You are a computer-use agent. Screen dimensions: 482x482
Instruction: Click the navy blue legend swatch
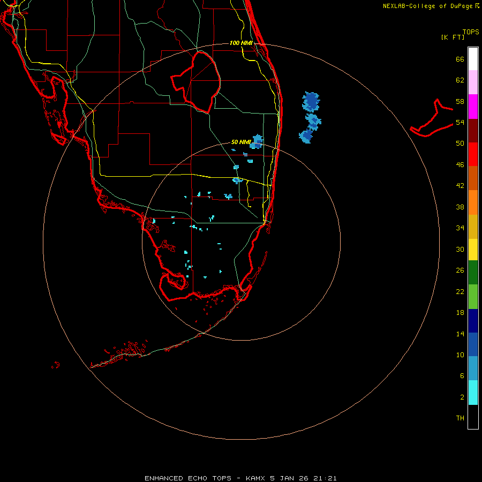pyautogui.click(x=473, y=321)
